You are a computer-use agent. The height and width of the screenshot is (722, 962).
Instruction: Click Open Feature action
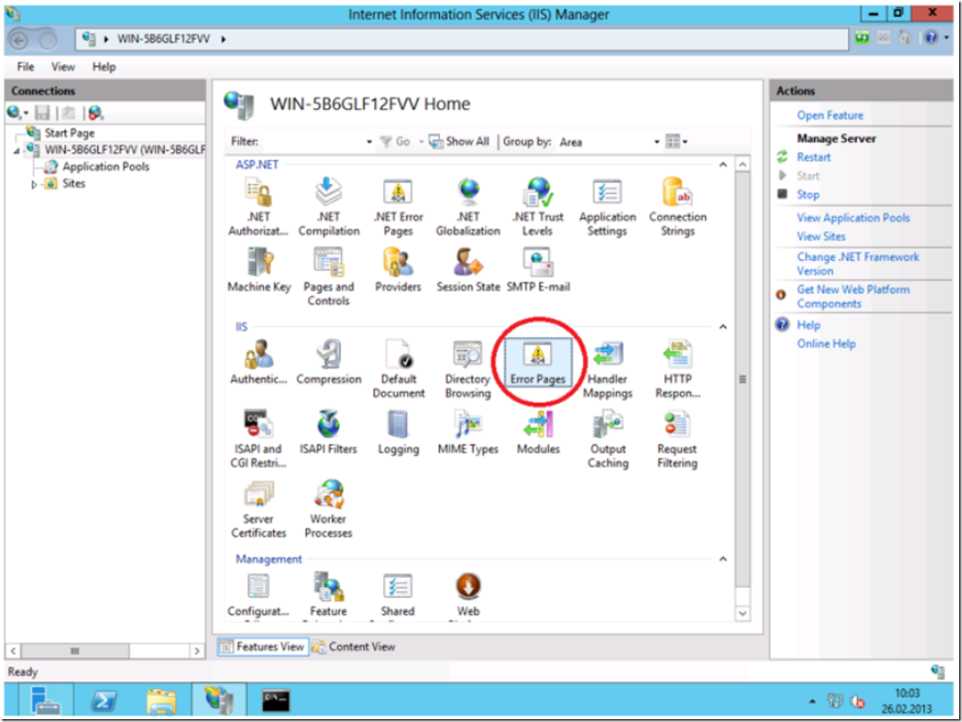[829, 115]
